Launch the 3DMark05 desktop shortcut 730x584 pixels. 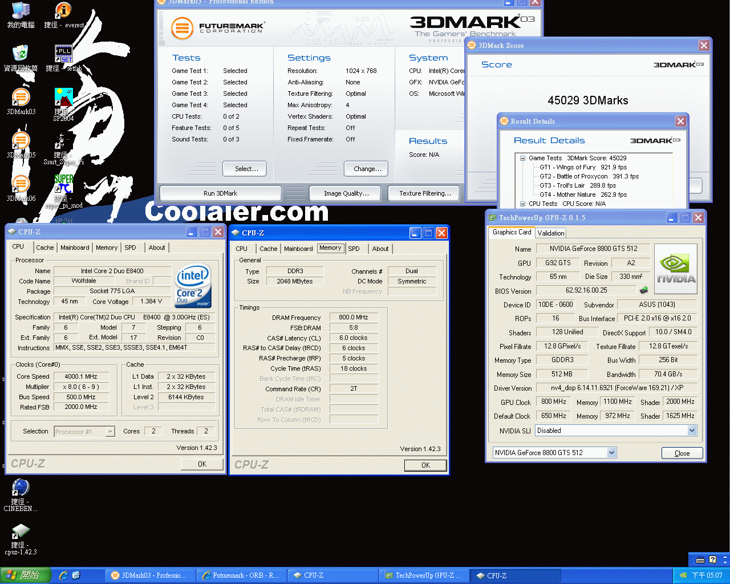point(21,145)
